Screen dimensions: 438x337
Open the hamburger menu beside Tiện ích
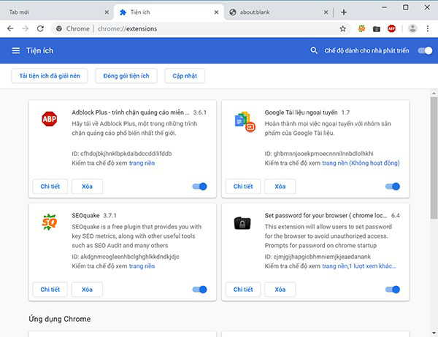[16, 50]
